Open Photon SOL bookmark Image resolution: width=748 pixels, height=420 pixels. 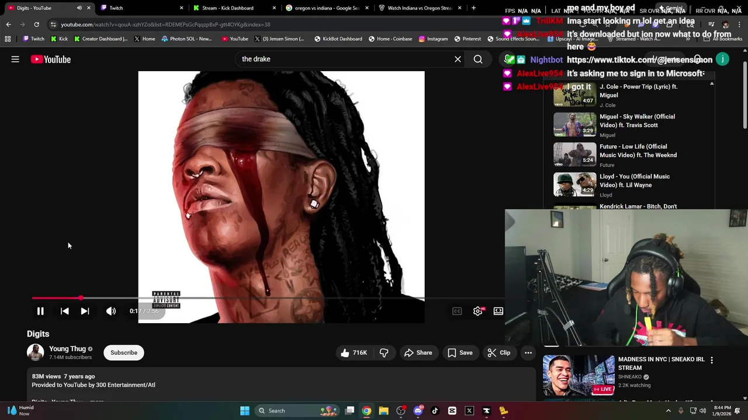[x=187, y=39]
